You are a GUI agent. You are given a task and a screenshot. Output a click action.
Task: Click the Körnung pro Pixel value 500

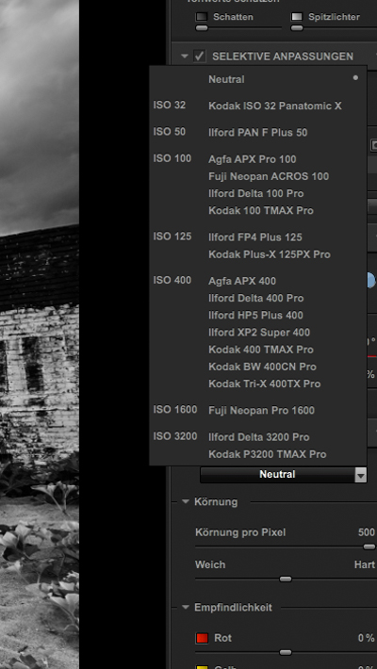tap(367, 532)
